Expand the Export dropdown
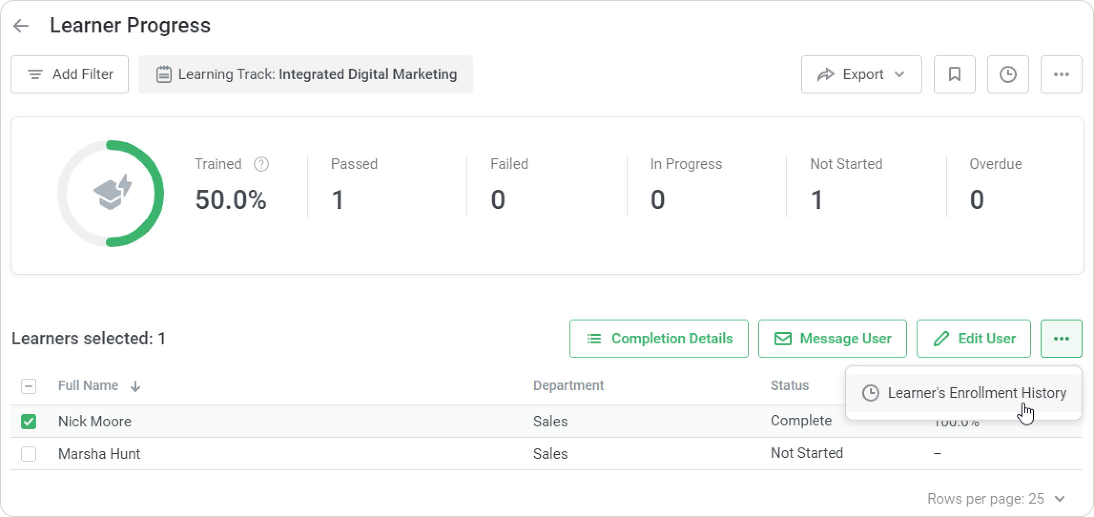Screen dimensions: 1094x517 861,74
